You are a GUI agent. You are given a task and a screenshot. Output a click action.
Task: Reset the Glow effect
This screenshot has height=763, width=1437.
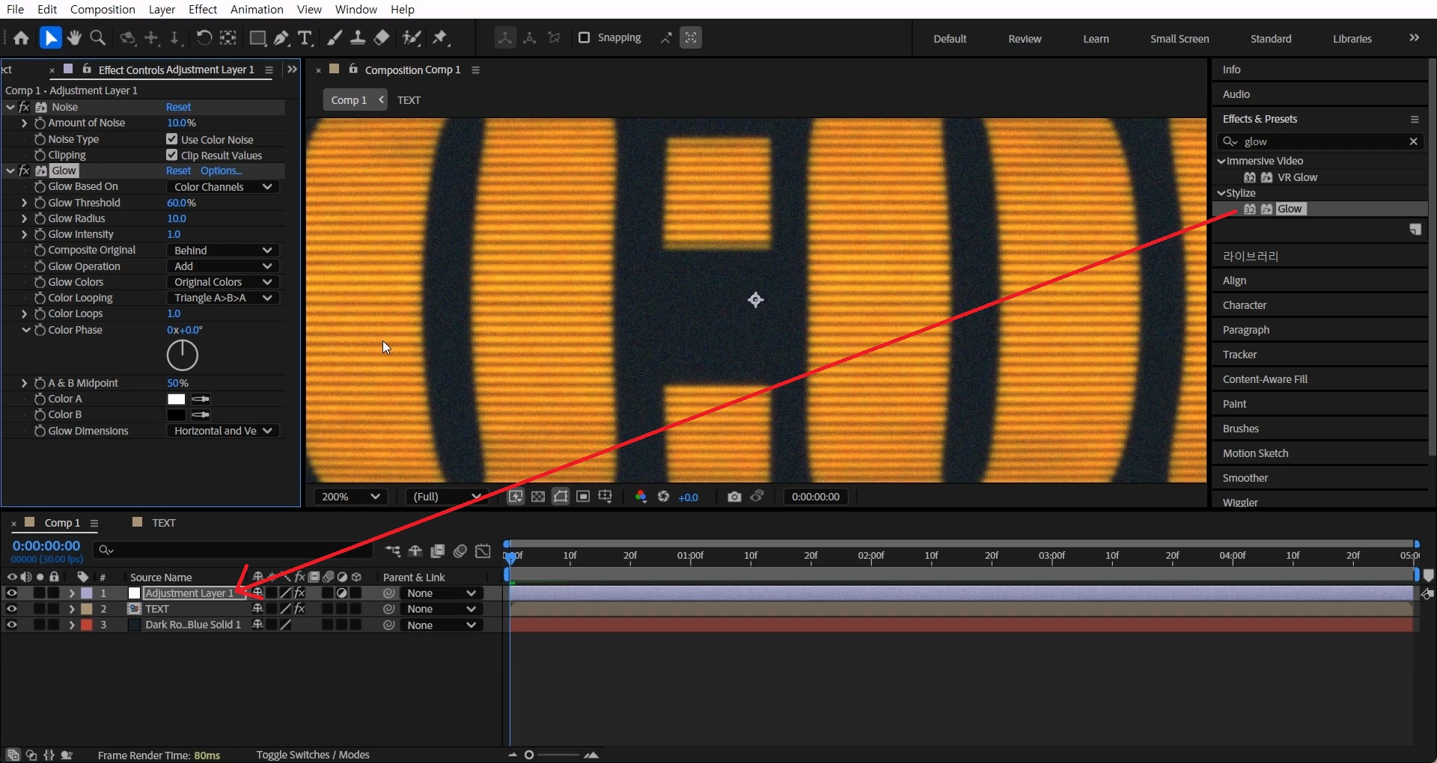178,171
